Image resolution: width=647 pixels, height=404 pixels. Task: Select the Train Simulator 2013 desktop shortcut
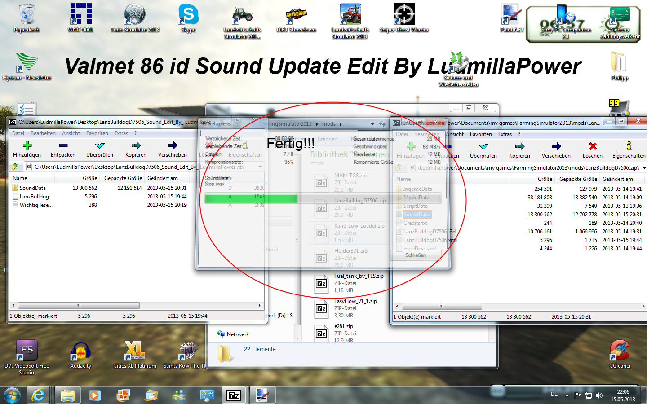pos(135,18)
